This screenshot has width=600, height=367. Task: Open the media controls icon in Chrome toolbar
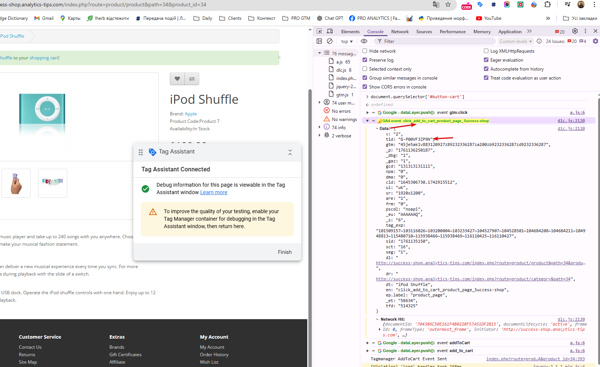click(x=567, y=4)
